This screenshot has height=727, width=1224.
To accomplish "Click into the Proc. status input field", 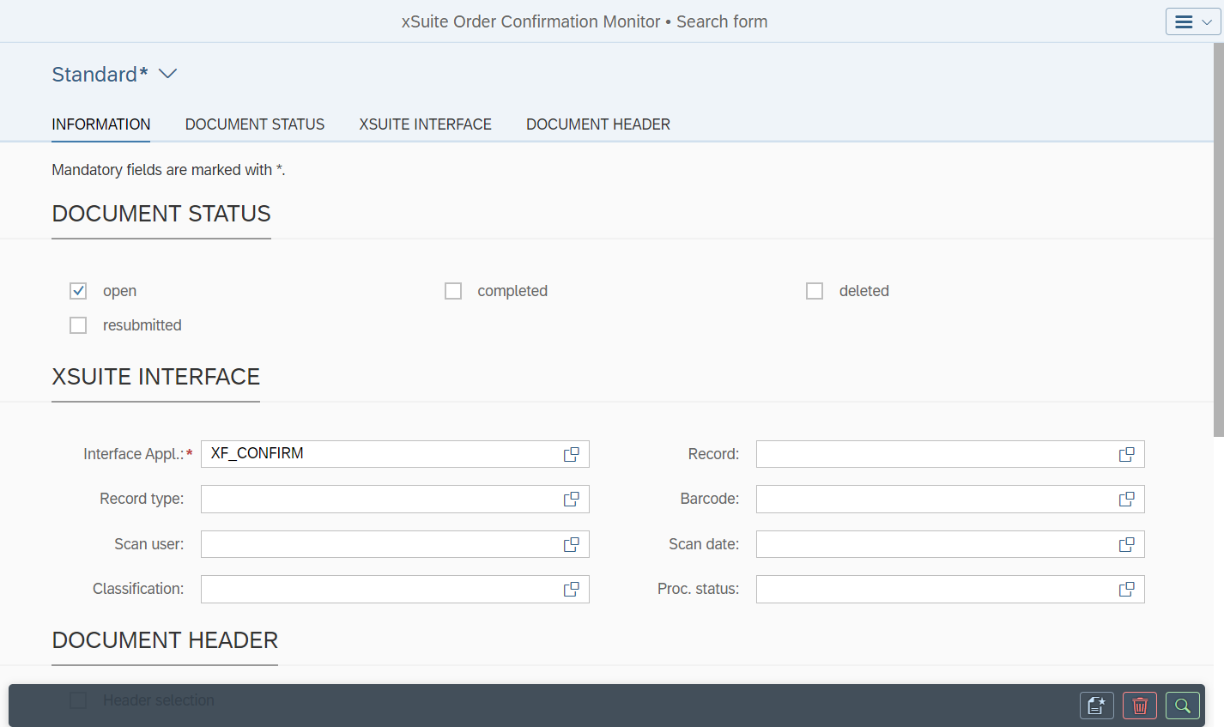I will [934, 590].
